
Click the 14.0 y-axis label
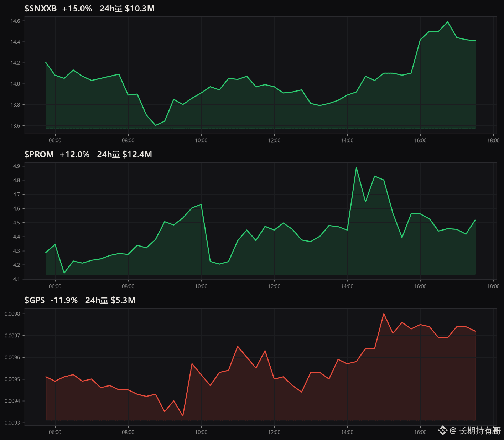coord(15,84)
